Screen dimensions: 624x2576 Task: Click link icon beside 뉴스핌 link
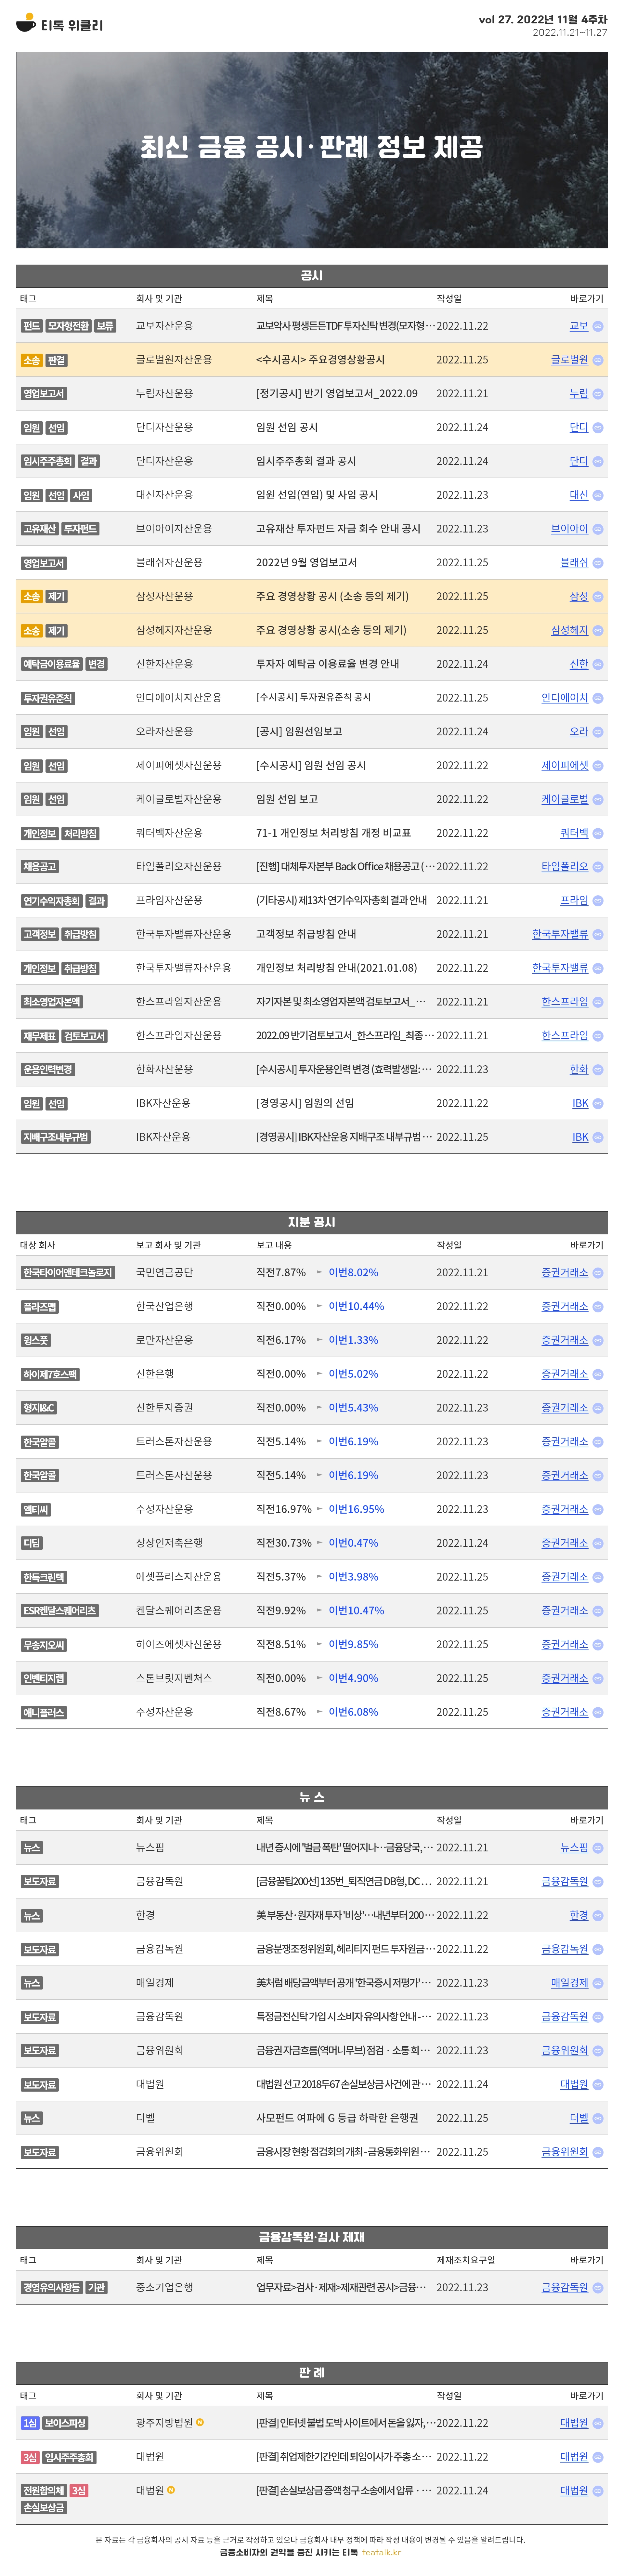tap(598, 1848)
